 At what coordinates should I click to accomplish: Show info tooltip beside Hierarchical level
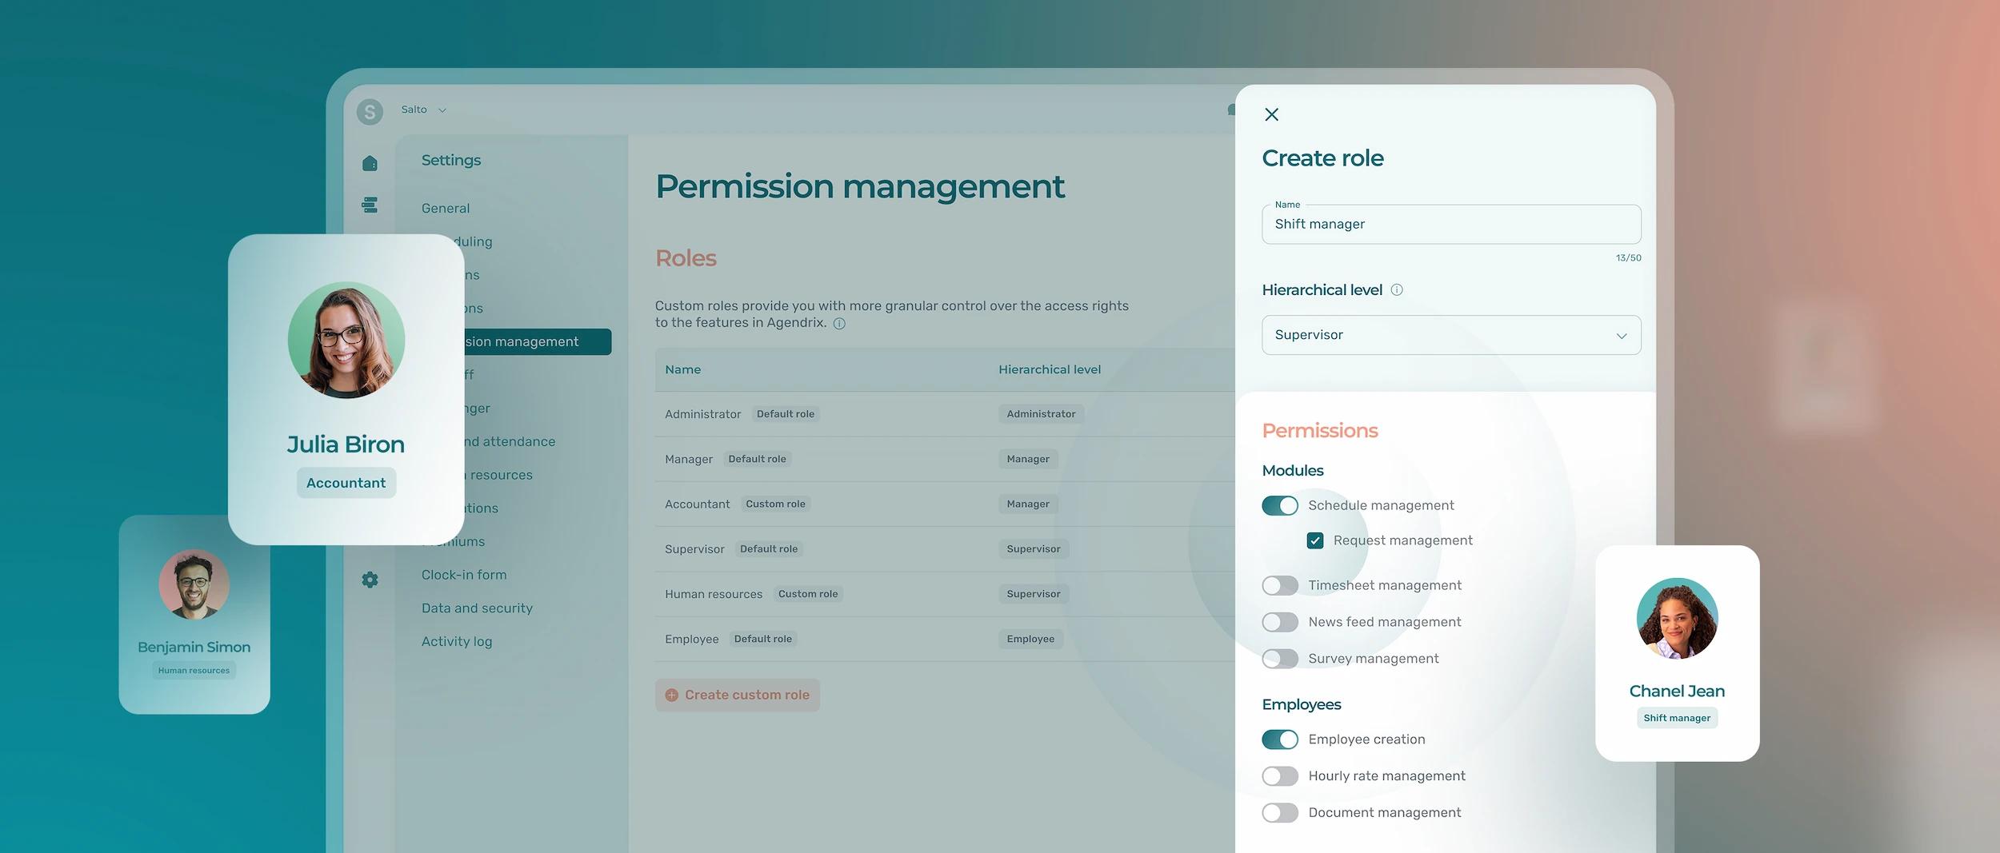coord(1397,289)
